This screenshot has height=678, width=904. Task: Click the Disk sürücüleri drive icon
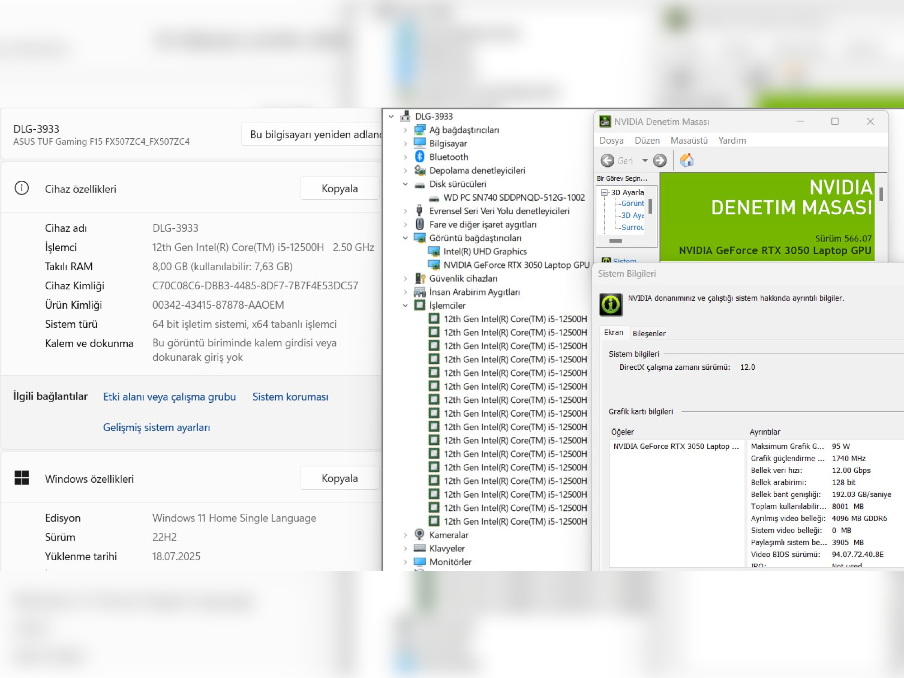click(419, 184)
